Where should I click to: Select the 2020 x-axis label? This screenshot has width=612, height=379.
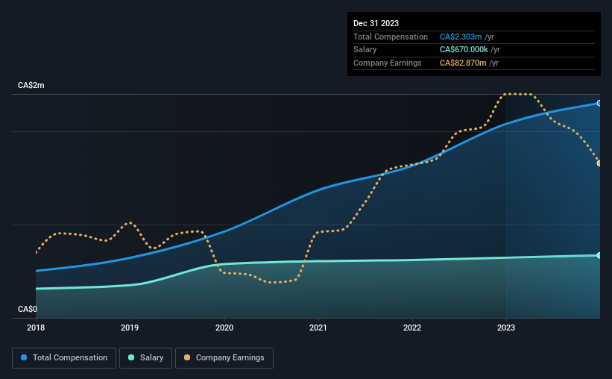[x=224, y=328]
